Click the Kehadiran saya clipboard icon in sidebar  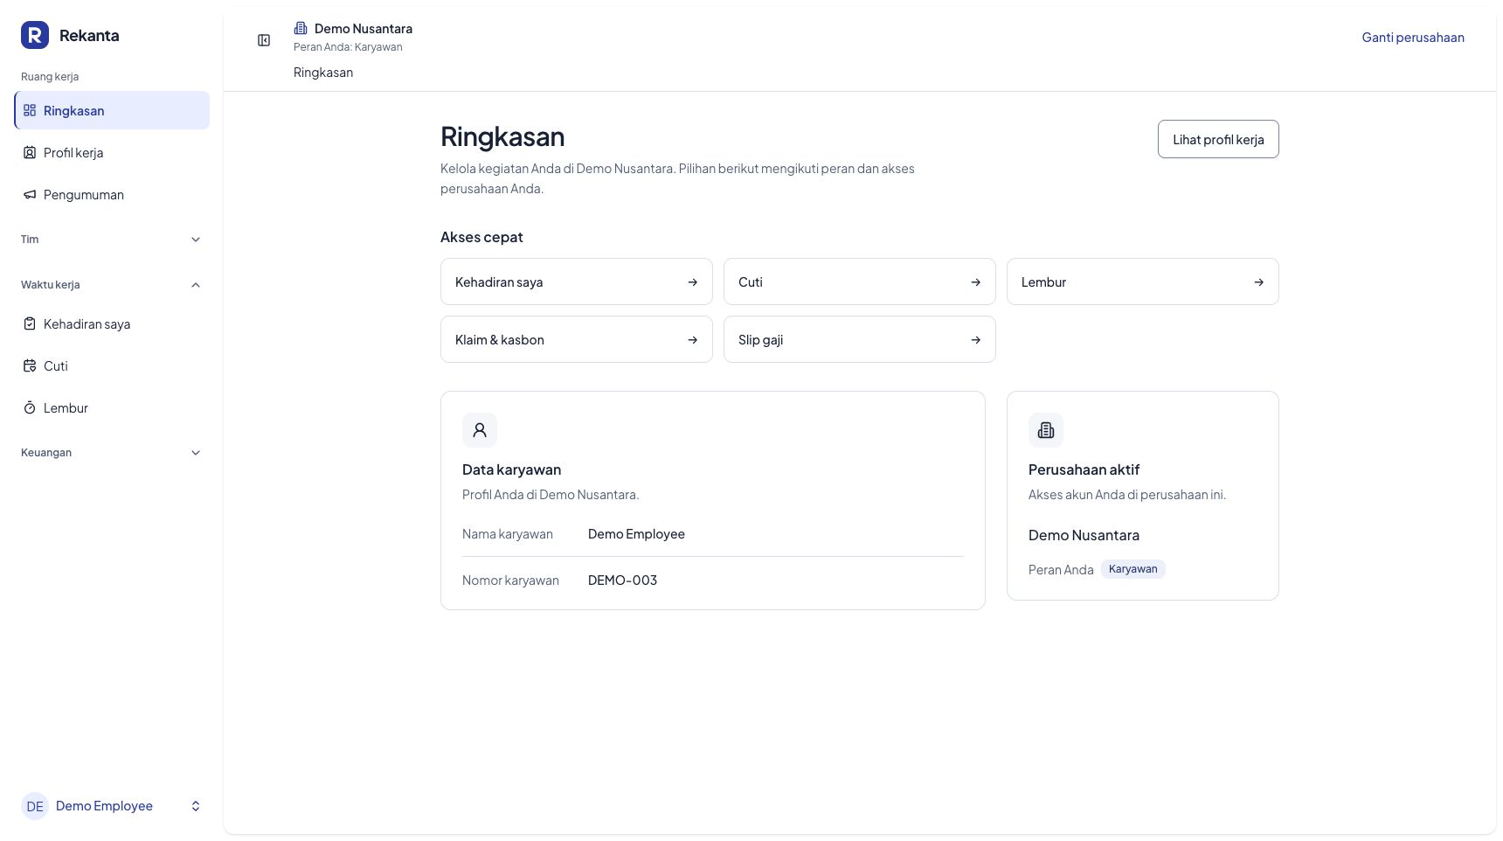30,323
